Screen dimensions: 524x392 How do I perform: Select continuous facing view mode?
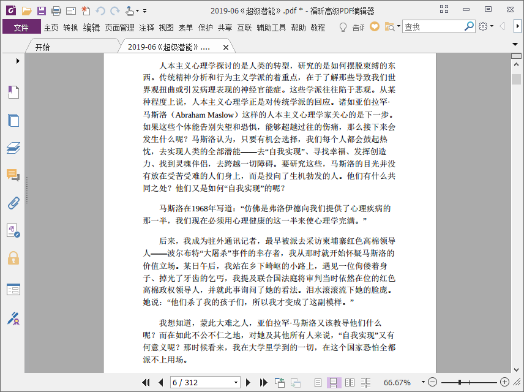365,382
